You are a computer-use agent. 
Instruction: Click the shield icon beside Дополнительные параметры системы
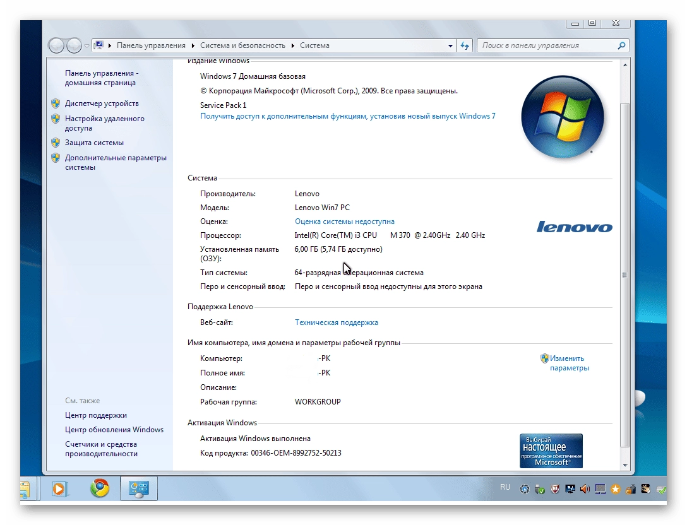point(56,158)
